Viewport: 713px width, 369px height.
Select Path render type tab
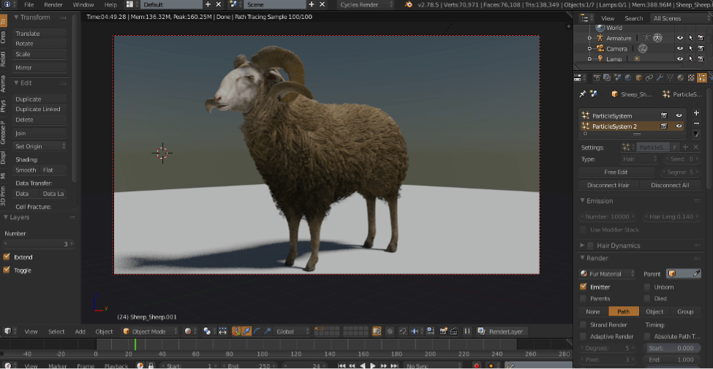(x=624, y=311)
